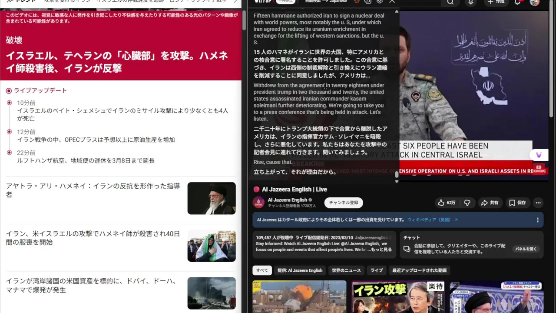Subscribe with チャンネル登録 button
The width and height of the screenshot is (556, 313).
click(344, 203)
